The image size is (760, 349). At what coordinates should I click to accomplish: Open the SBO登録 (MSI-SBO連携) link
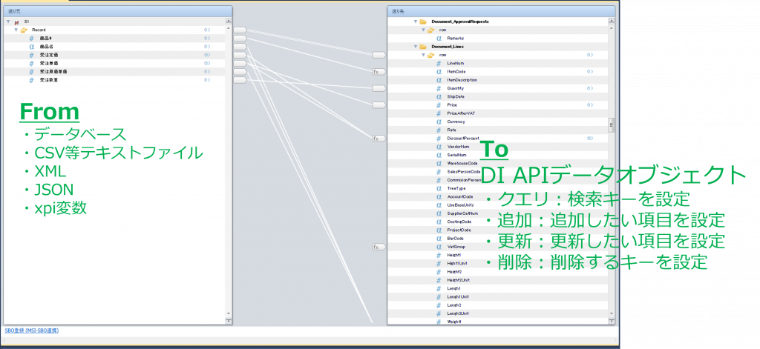[x=31, y=330]
